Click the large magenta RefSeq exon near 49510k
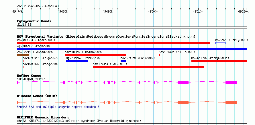This screenshot has height=125, width=255. (183, 82)
